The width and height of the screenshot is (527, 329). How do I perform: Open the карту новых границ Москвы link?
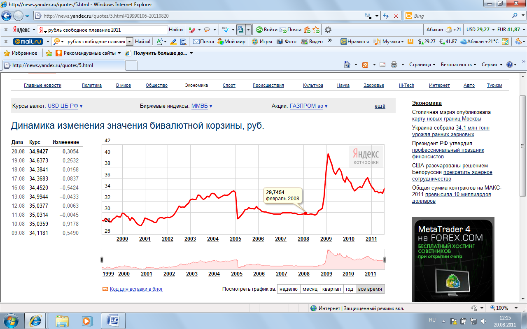coord(447,119)
